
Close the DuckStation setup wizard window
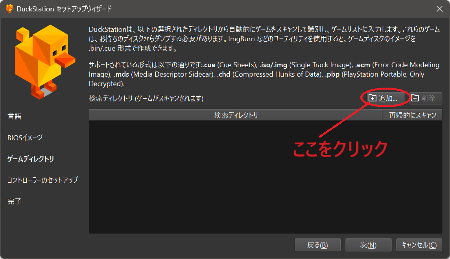point(439,9)
